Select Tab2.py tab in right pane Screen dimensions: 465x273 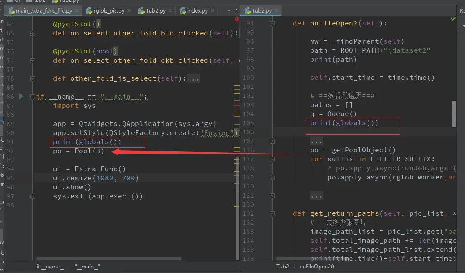coord(261,11)
